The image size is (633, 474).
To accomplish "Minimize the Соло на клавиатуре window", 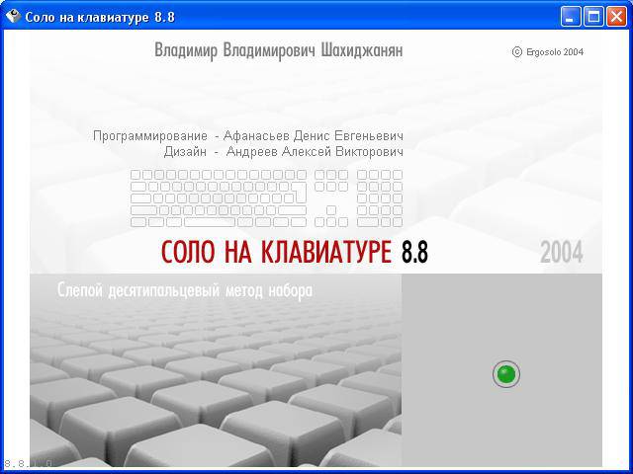I will pyautogui.click(x=570, y=17).
